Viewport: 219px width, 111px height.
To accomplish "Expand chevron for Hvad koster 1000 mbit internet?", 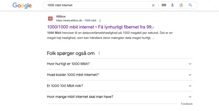I will [x=190, y=75].
